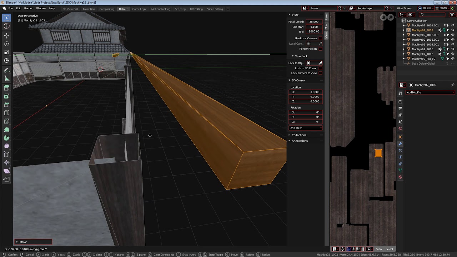Pin the Machiya02_1002 properties context
This screenshot has width=457, height=257.
coord(453,85)
